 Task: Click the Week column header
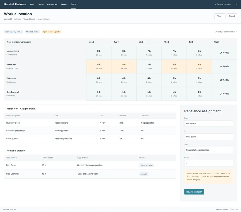(217, 42)
